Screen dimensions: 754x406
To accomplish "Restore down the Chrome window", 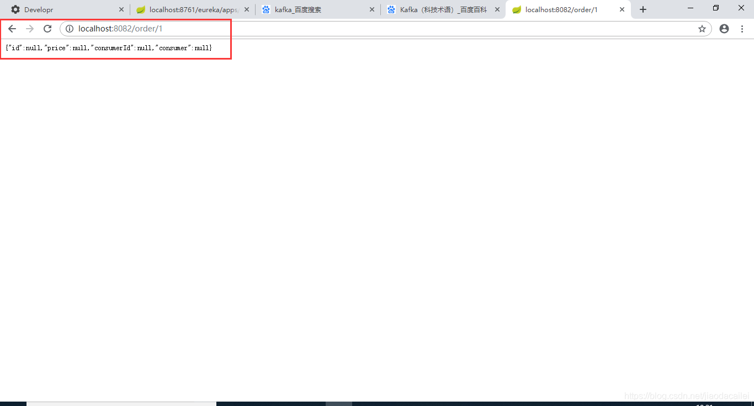I will [x=716, y=8].
